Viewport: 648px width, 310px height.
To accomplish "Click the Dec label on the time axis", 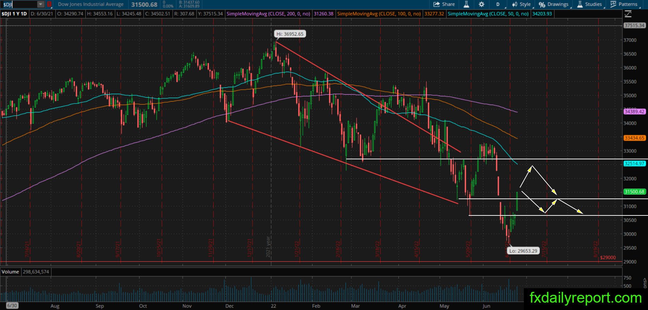I will click(x=229, y=306).
